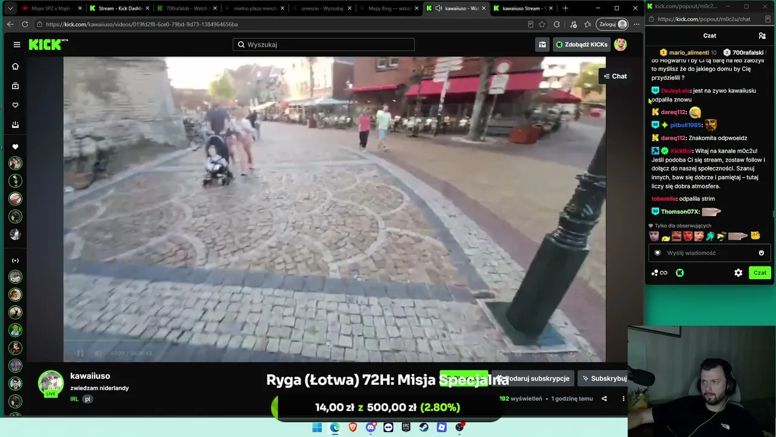Open Steam from taskbar
The image size is (776, 437).
[x=424, y=427]
